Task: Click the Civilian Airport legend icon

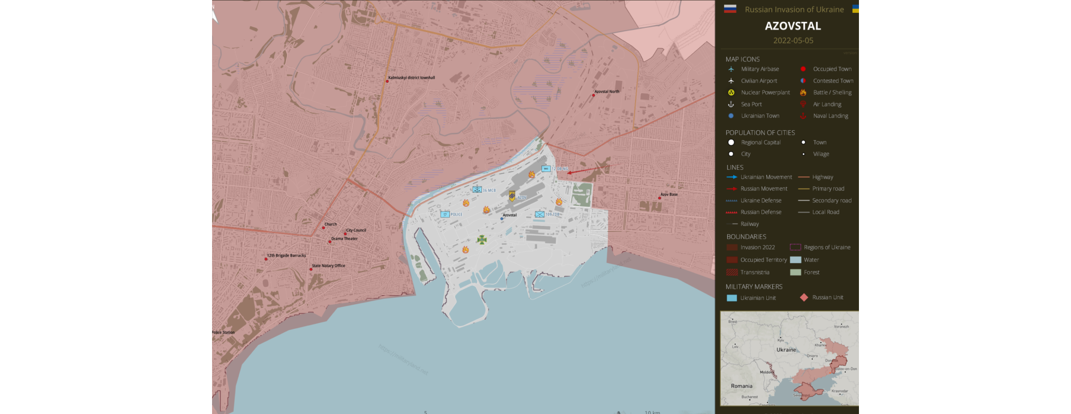Action: coord(731,81)
